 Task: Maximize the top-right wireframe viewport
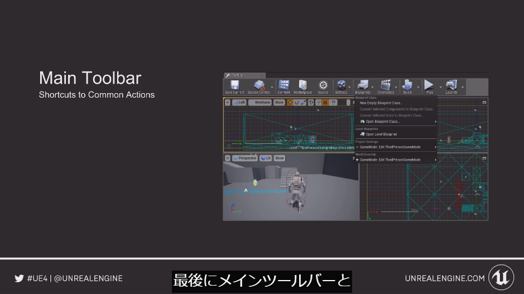tap(484, 103)
